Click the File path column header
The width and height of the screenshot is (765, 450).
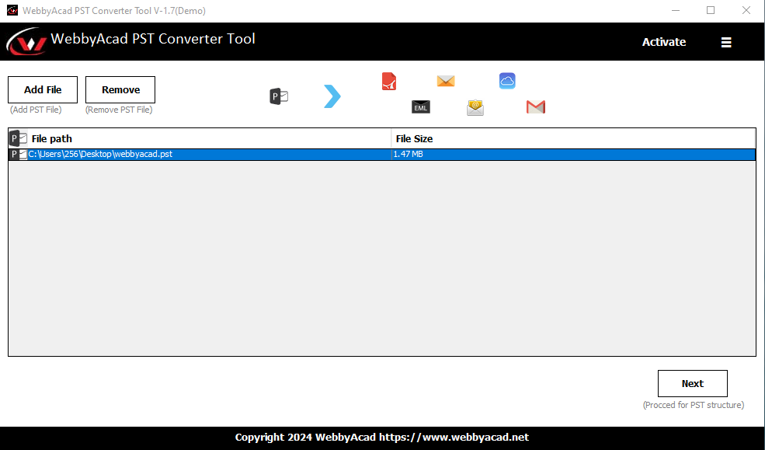tap(200, 138)
